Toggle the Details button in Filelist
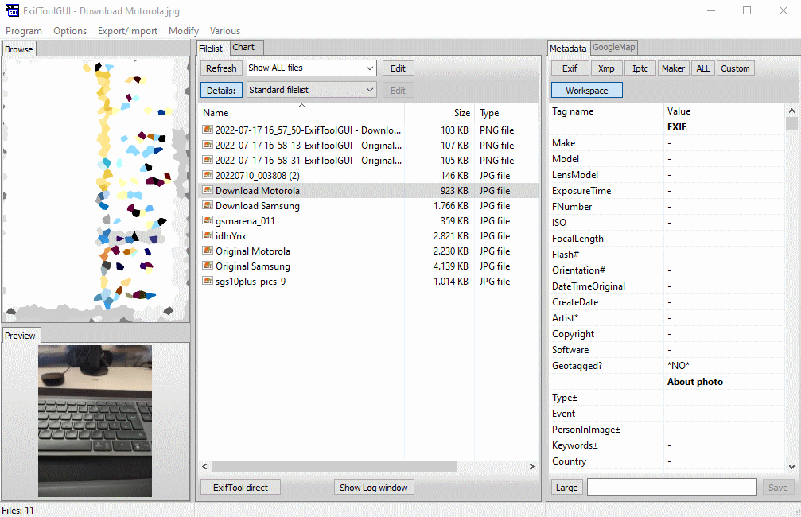Viewport: 801px width, 517px height. (221, 91)
